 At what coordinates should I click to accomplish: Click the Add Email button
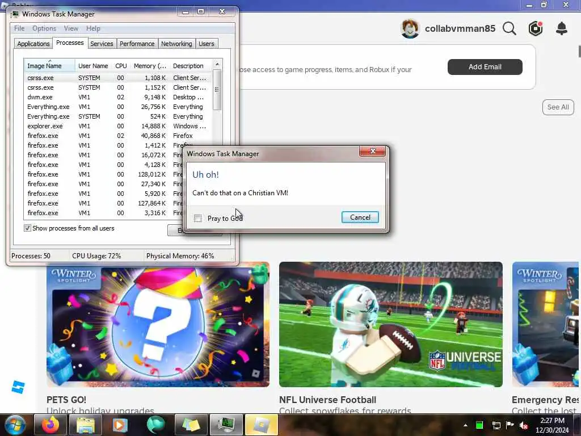click(x=485, y=67)
